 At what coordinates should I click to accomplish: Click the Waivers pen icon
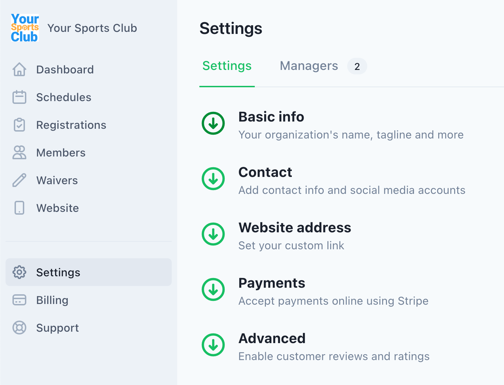(x=20, y=180)
